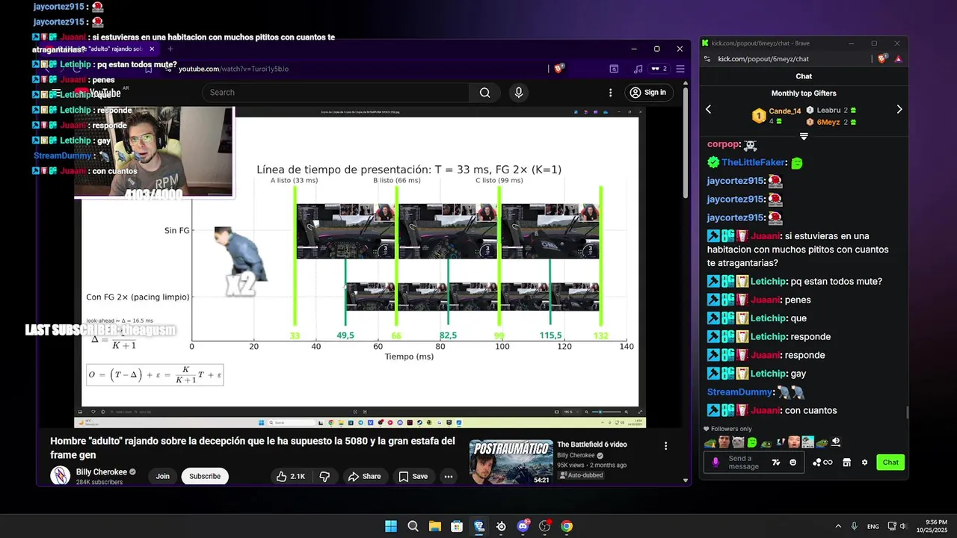Screen dimensions: 957x538
Task: Open the Windows Start menu
Action: tap(391, 526)
